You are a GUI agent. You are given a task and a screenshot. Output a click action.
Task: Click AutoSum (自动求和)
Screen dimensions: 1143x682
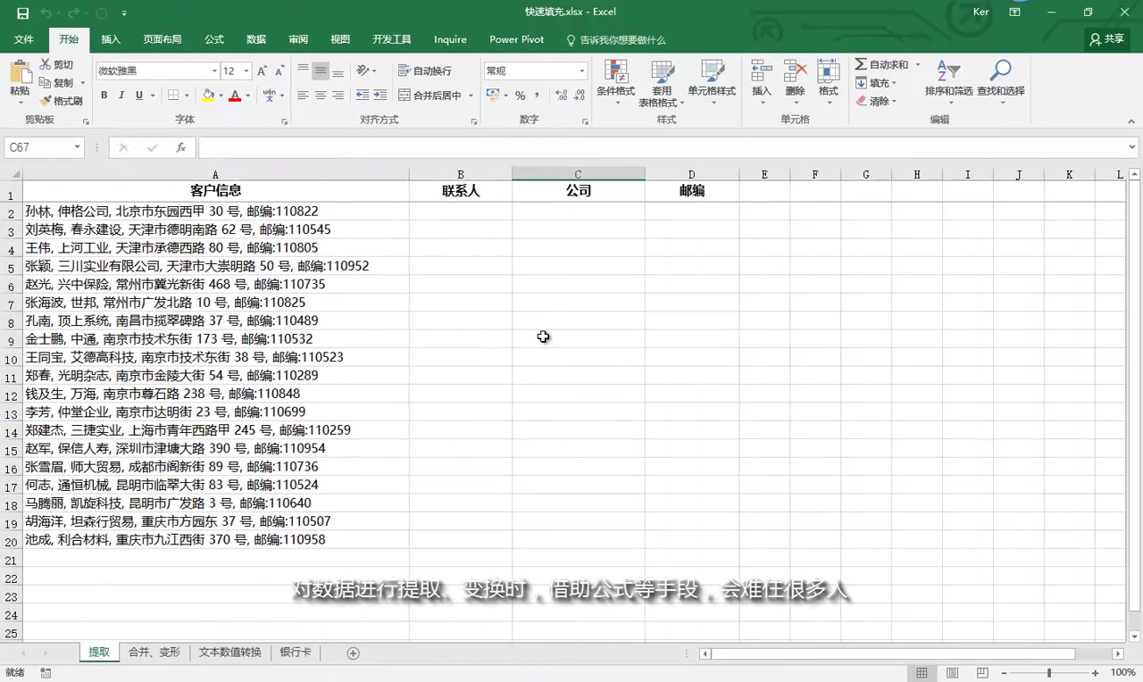tap(880, 65)
